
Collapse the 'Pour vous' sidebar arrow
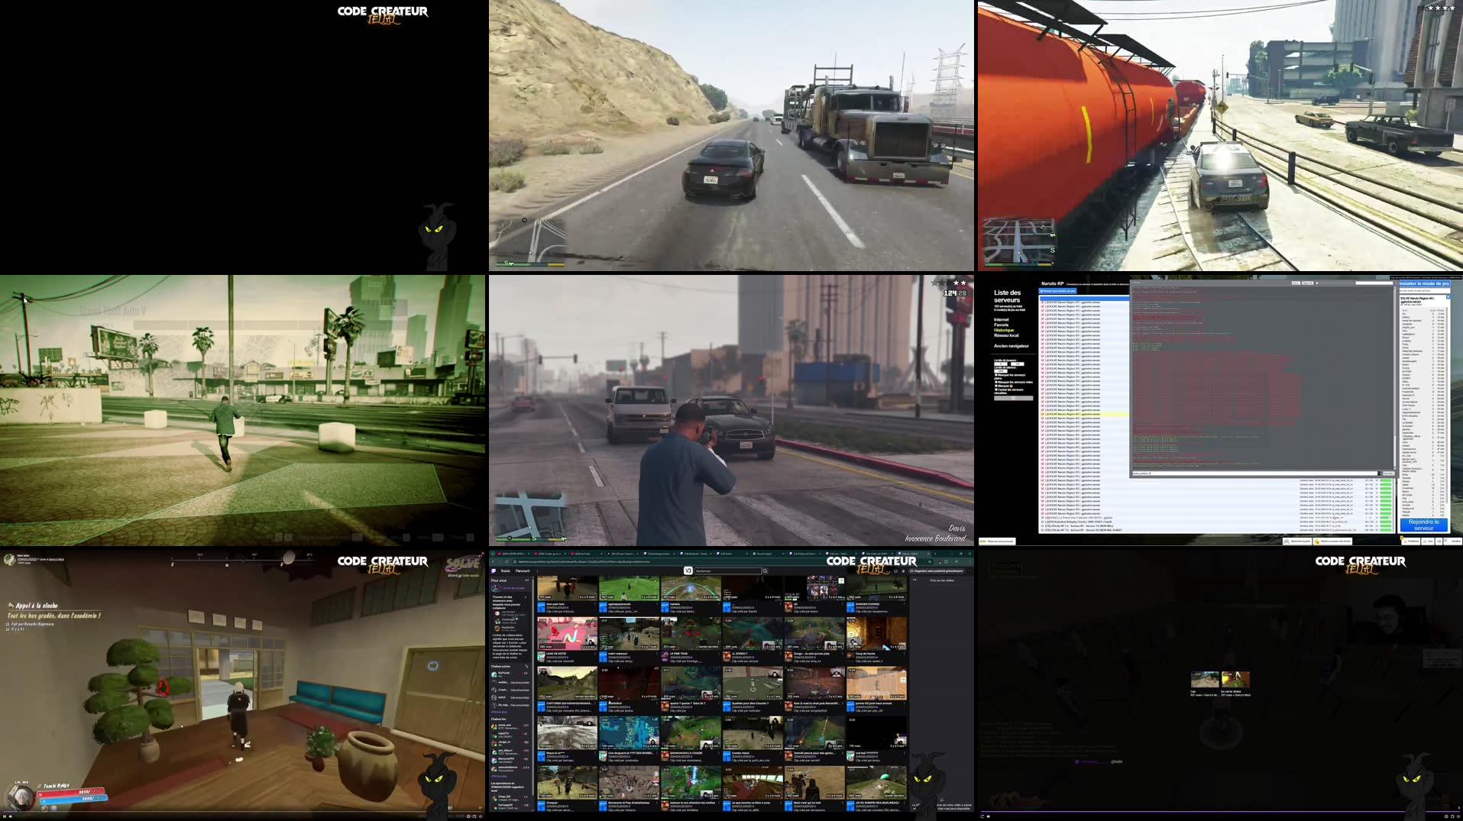[x=526, y=580]
